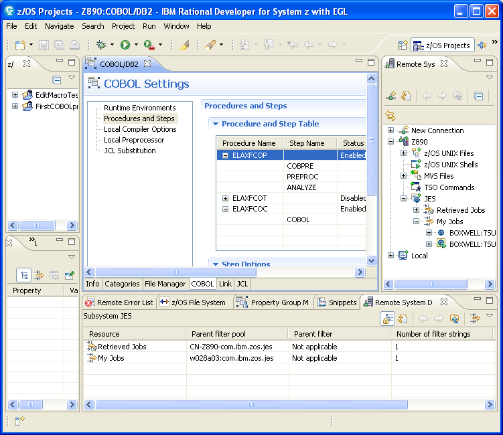Expand the ELAXFCOT procedure row
Viewport: 503px width, 435px height.
[x=226, y=198]
